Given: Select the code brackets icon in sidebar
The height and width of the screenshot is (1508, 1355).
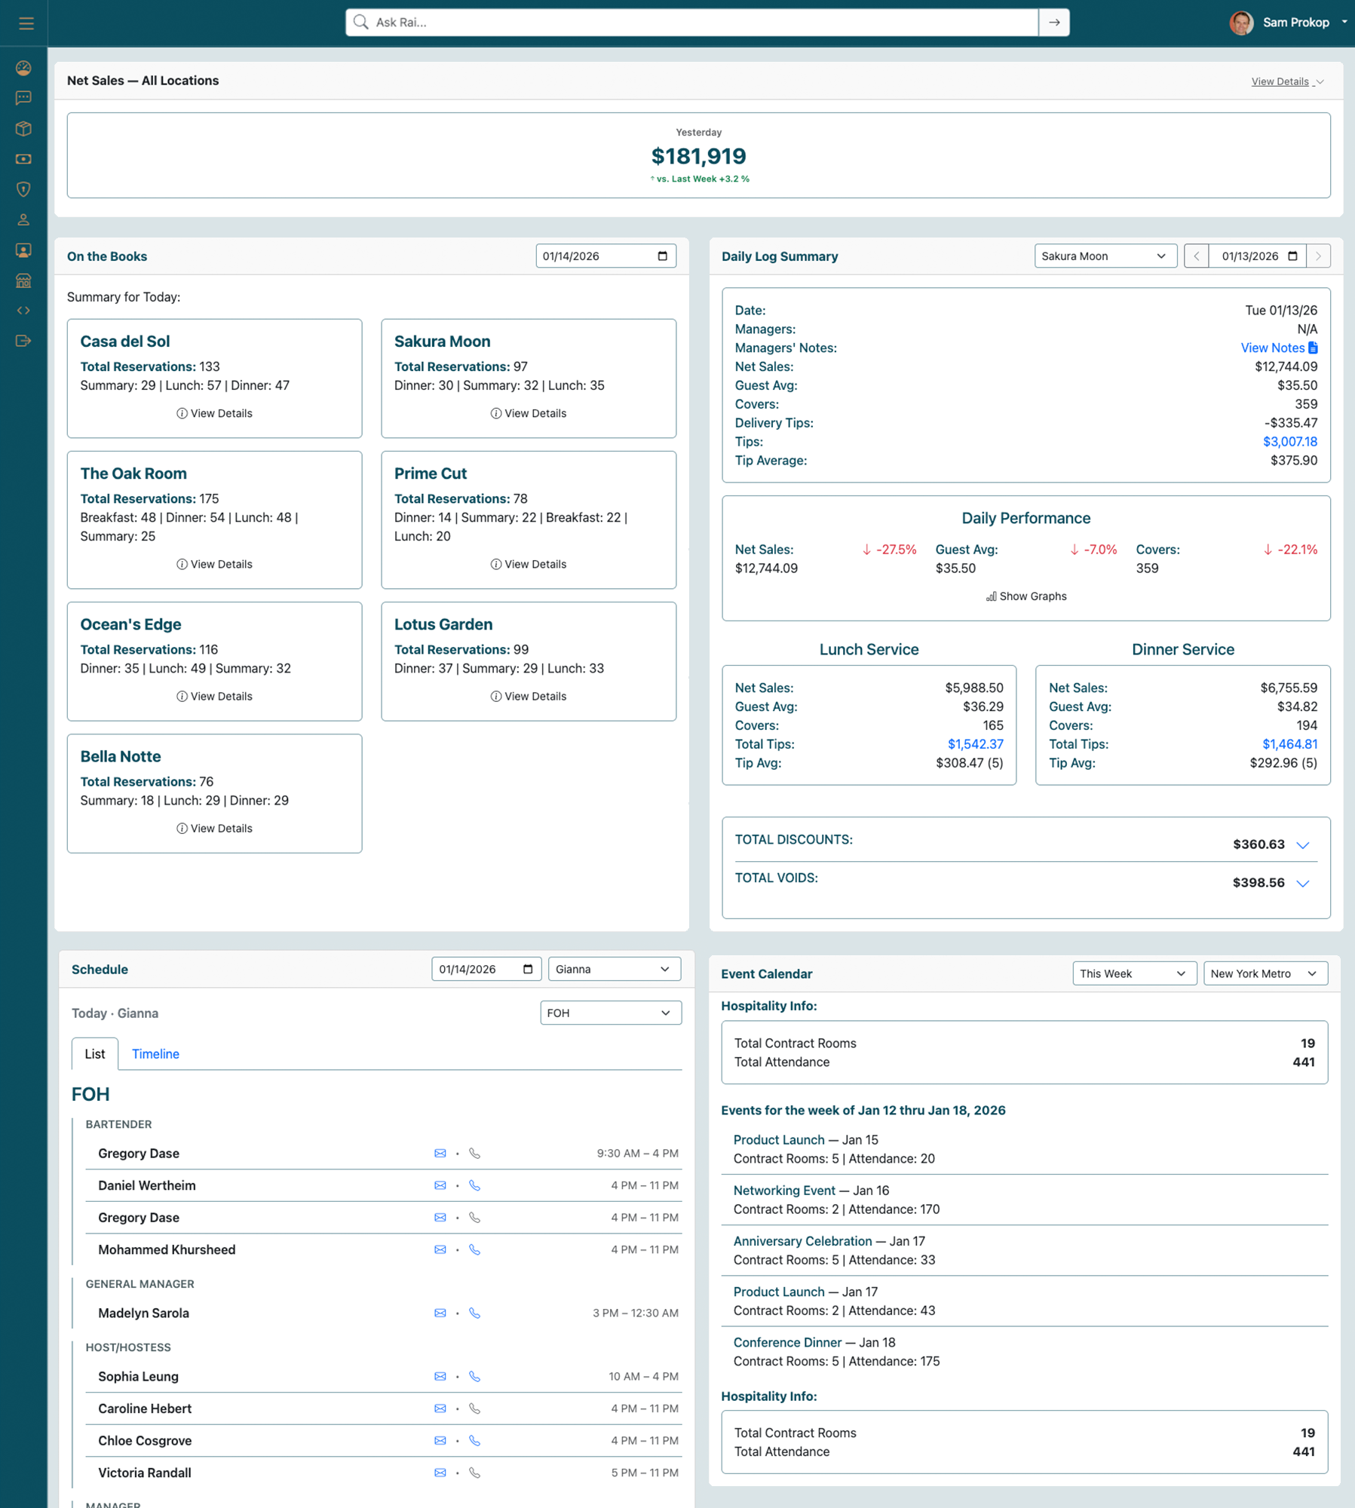Looking at the screenshot, I should coord(23,310).
